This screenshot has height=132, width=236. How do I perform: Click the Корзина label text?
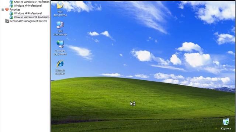226,129
